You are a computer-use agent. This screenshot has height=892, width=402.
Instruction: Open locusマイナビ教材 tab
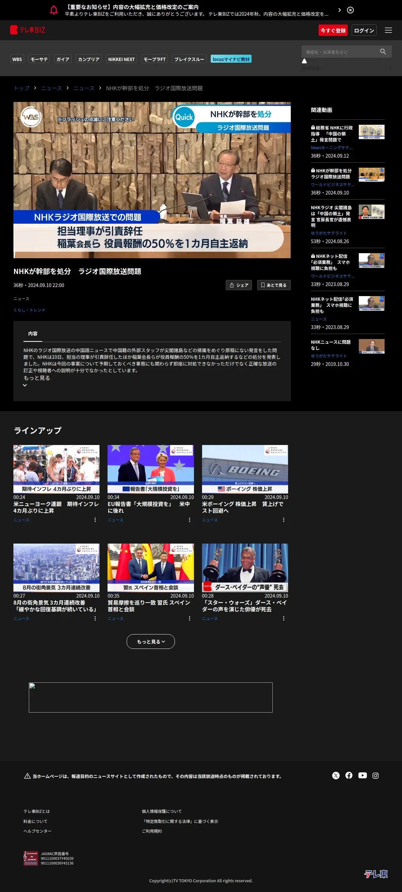coord(231,59)
